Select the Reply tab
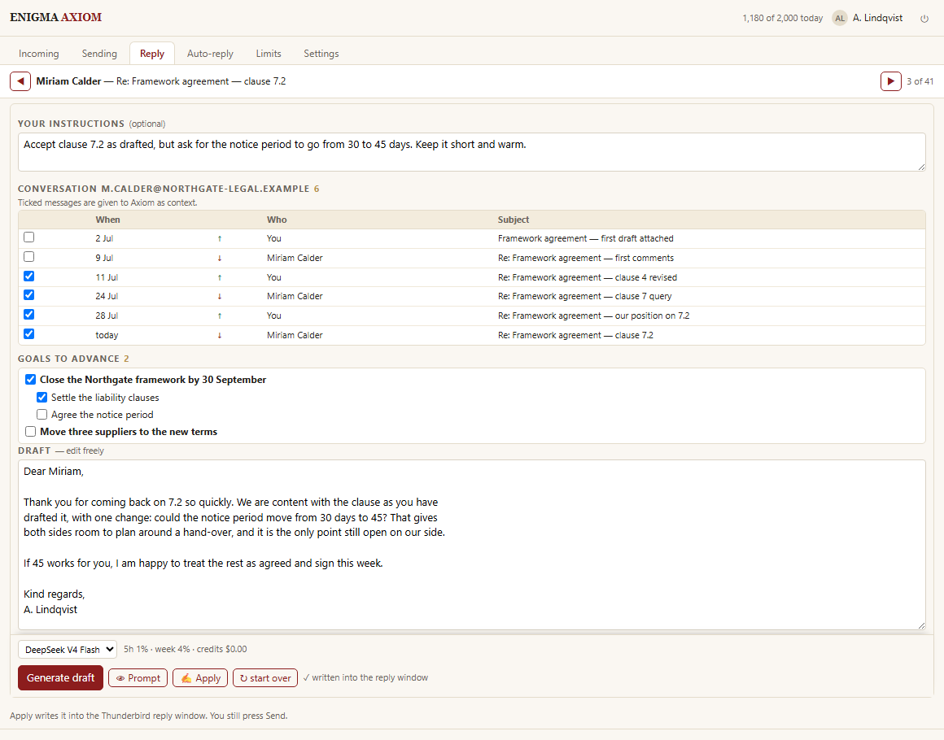 [x=151, y=54]
